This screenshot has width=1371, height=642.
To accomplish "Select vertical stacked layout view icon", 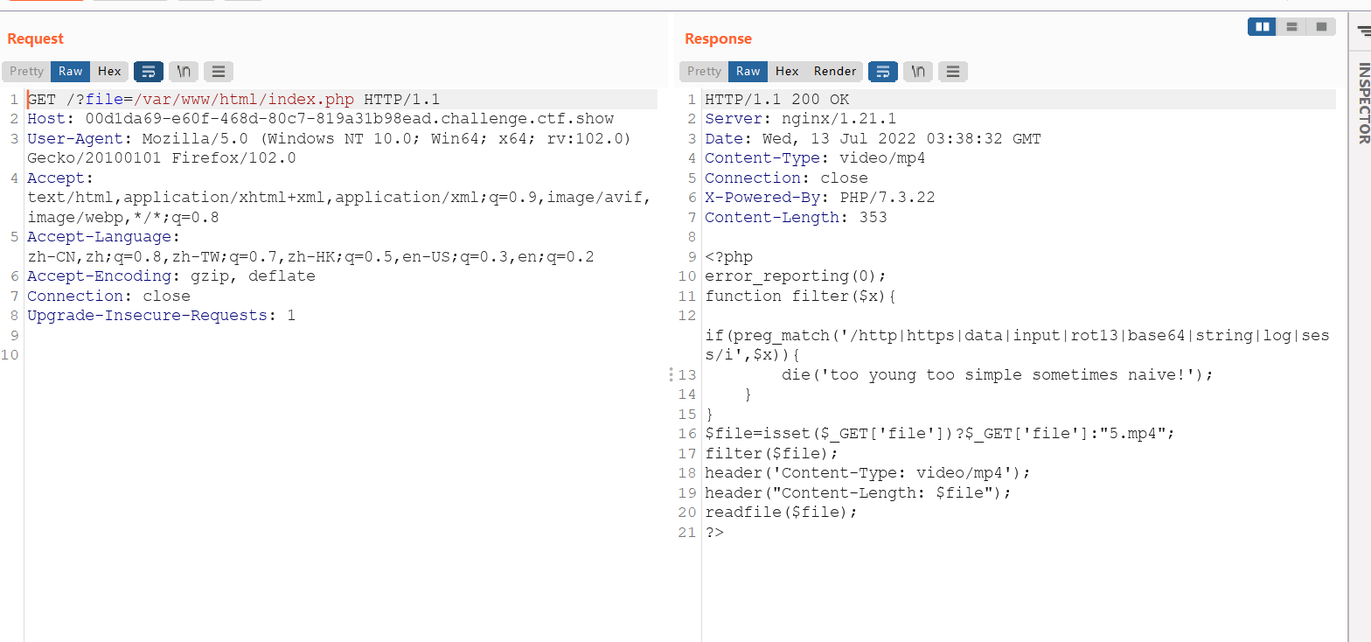I will [x=1291, y=27].
